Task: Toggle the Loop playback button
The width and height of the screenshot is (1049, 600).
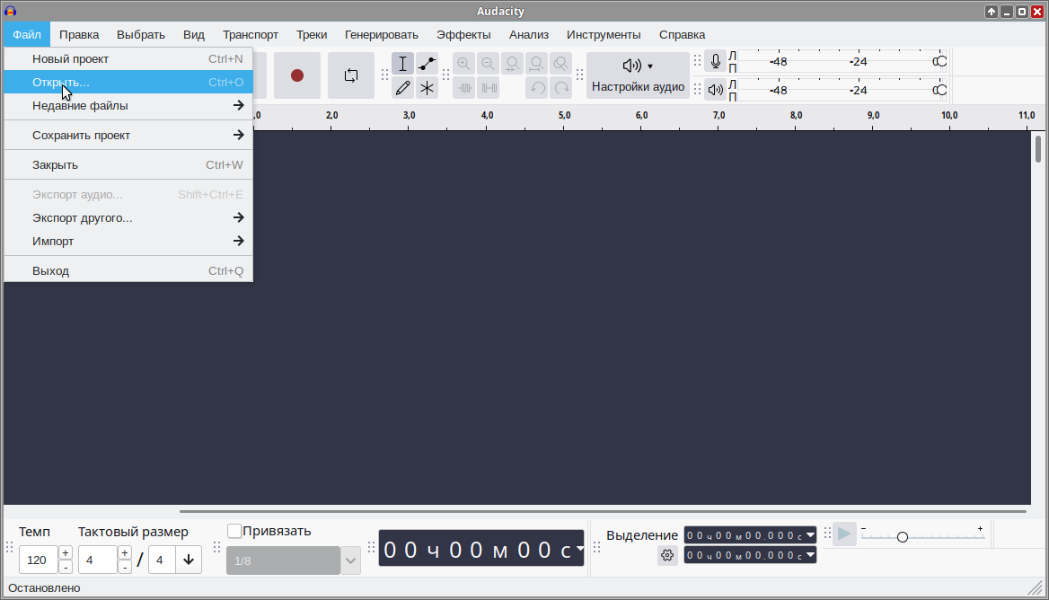Action: [x=350, y=75]
